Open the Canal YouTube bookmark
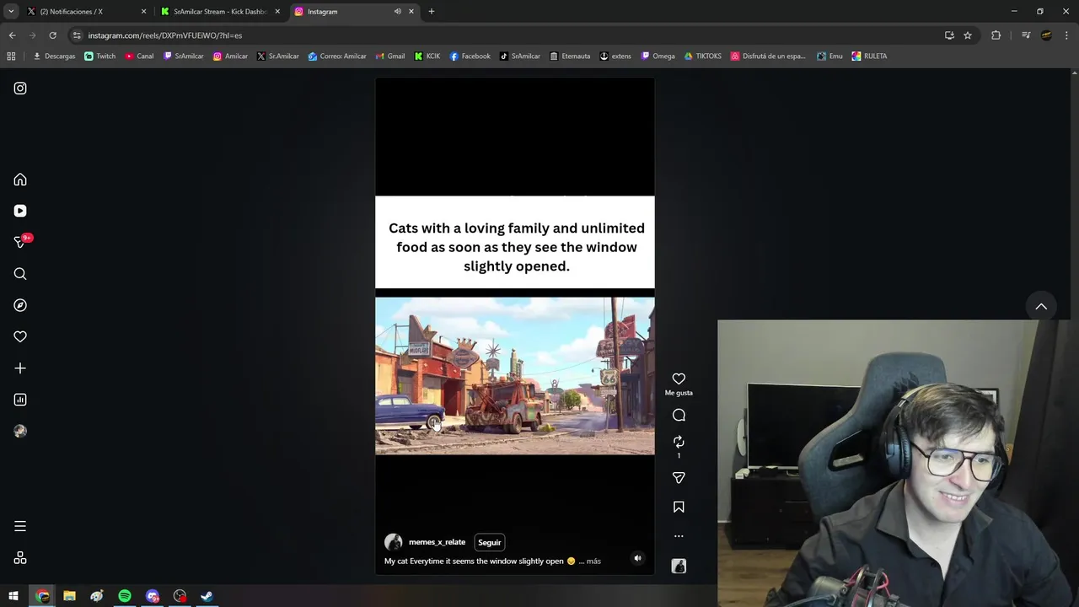Image resolution: width=1079 pixels, height=607 pixels. point(139,56)
